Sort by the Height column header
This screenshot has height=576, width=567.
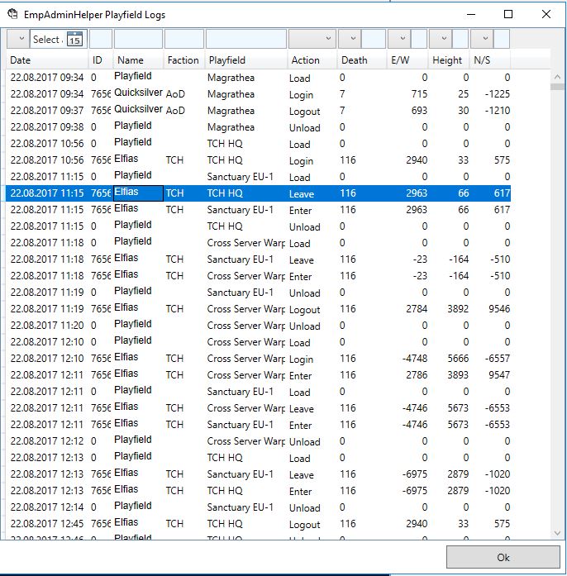pos(449,60)
